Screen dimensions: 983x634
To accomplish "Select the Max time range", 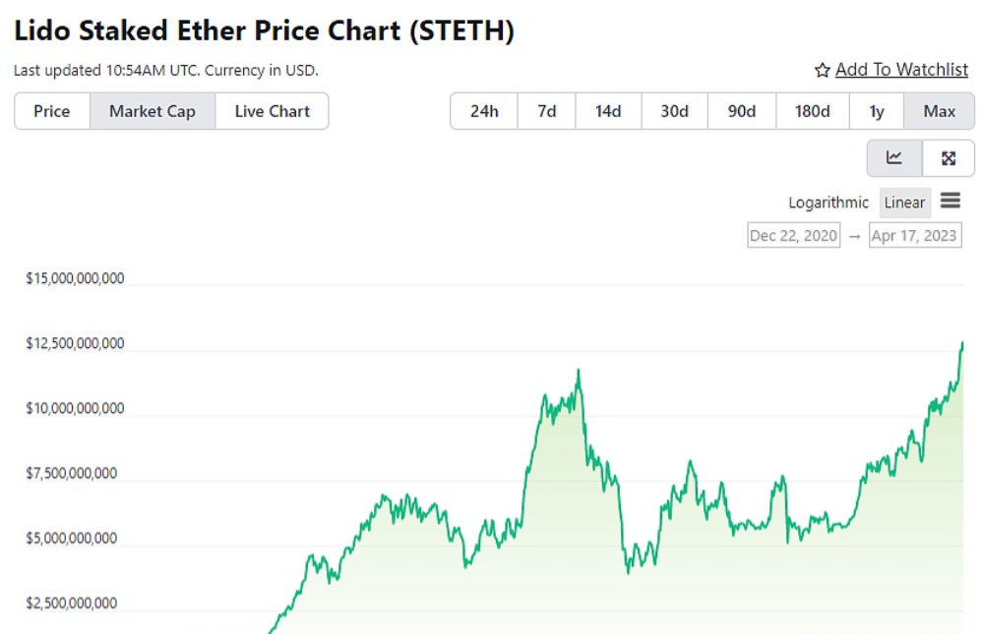I will tap(940, 111).
